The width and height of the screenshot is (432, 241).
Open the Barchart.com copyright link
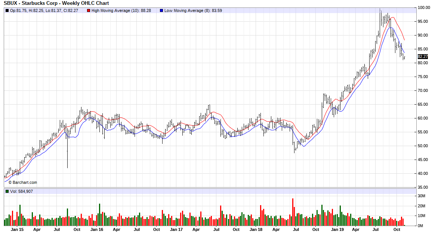(x=22, y=182)
